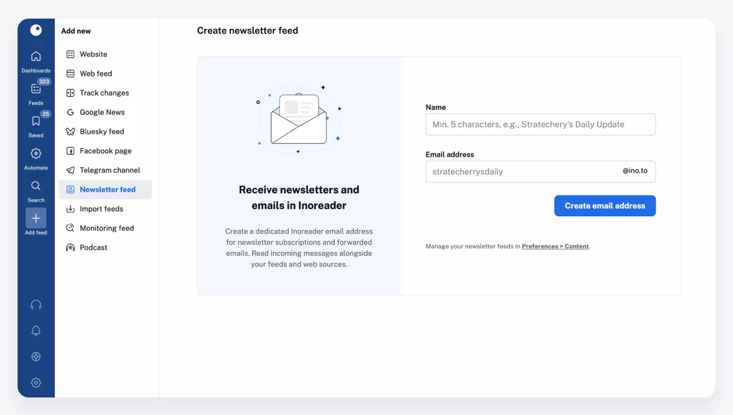The image size is (733, 415).
Task: Open the Feeds section icon
Action: point(36,89)
